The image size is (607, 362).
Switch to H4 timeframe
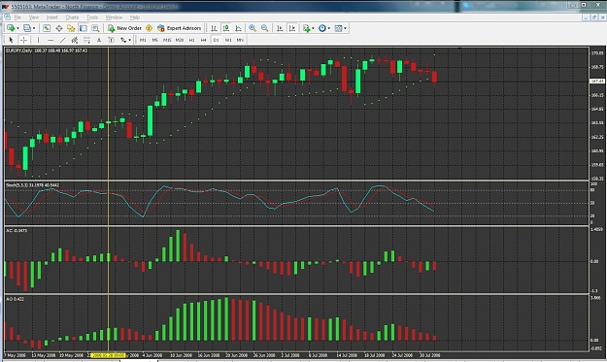point(203,40)
